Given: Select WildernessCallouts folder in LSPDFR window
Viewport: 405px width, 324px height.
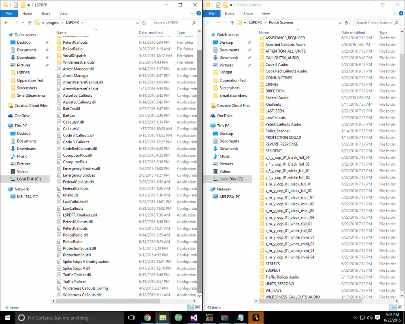Looking at the screenshot, I should tap(79, 62).
